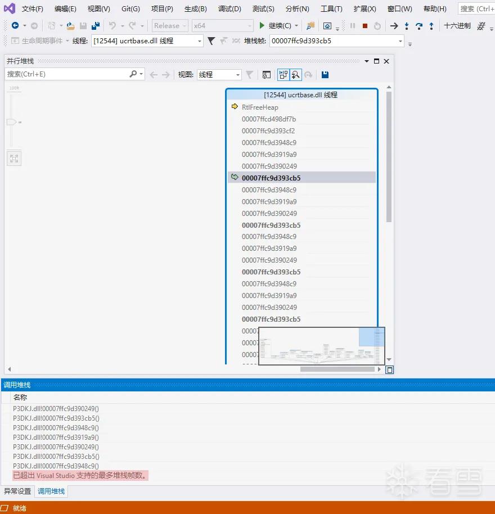Switch to the 异常设置 tab
The image size is (495, 514).
[x=17, y=491]
